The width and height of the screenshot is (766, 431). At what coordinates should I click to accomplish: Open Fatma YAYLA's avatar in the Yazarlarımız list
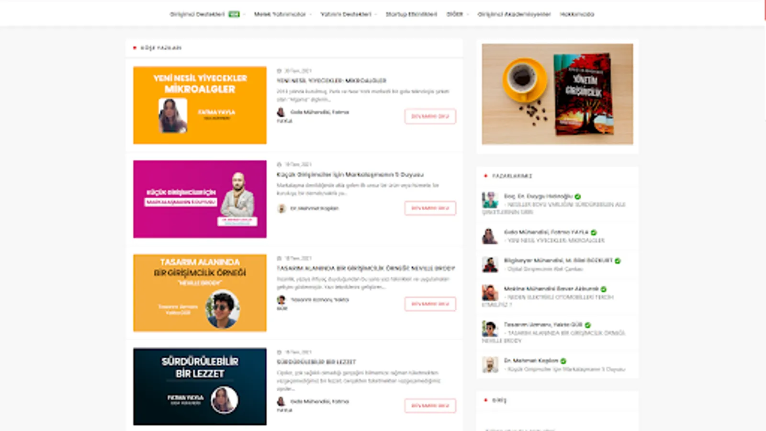pos(490,236)
